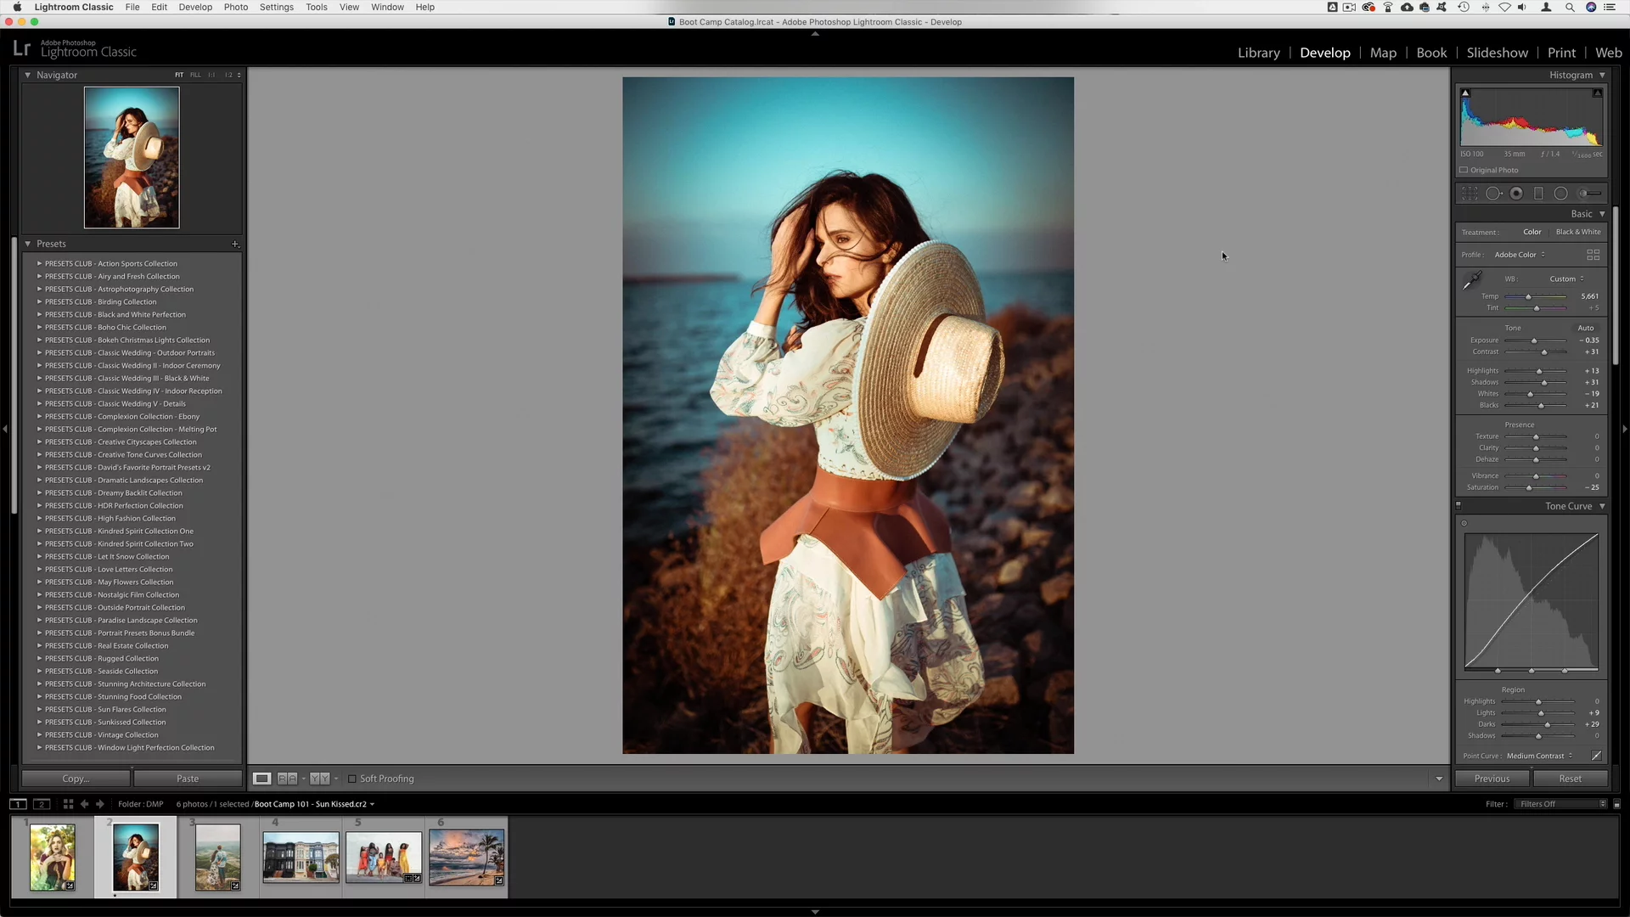Collapse the Navigator panel

pyautogui.click(x=27, y=75)
